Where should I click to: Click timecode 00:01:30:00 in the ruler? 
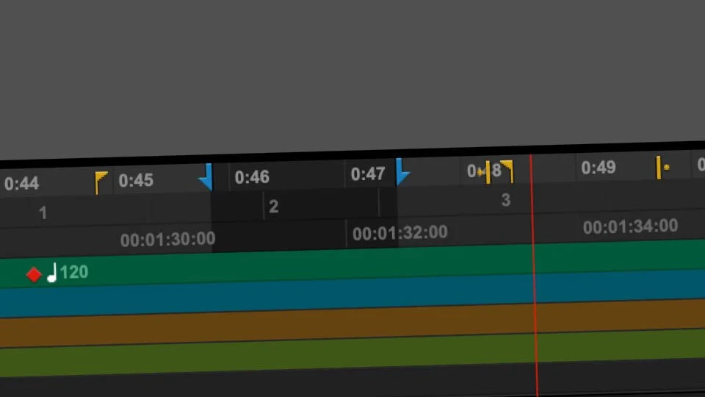click(167, 239)
